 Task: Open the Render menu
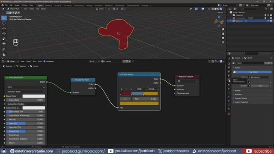pos(17,5)
